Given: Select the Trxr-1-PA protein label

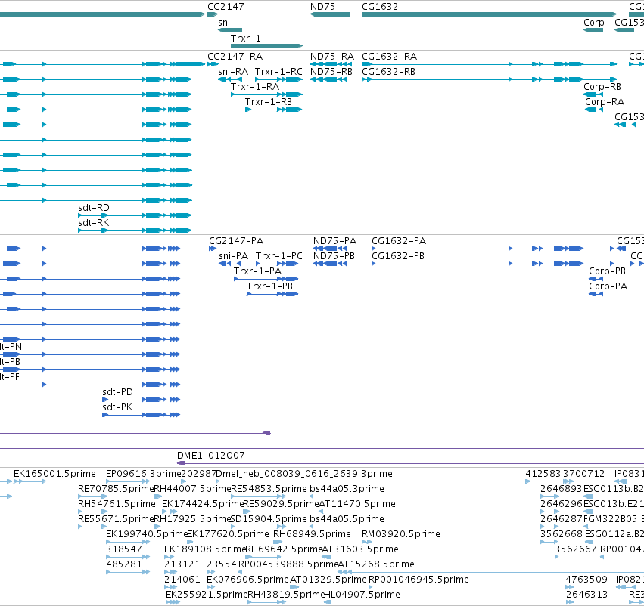Looking at the screenshot, I should coord(257,271).
